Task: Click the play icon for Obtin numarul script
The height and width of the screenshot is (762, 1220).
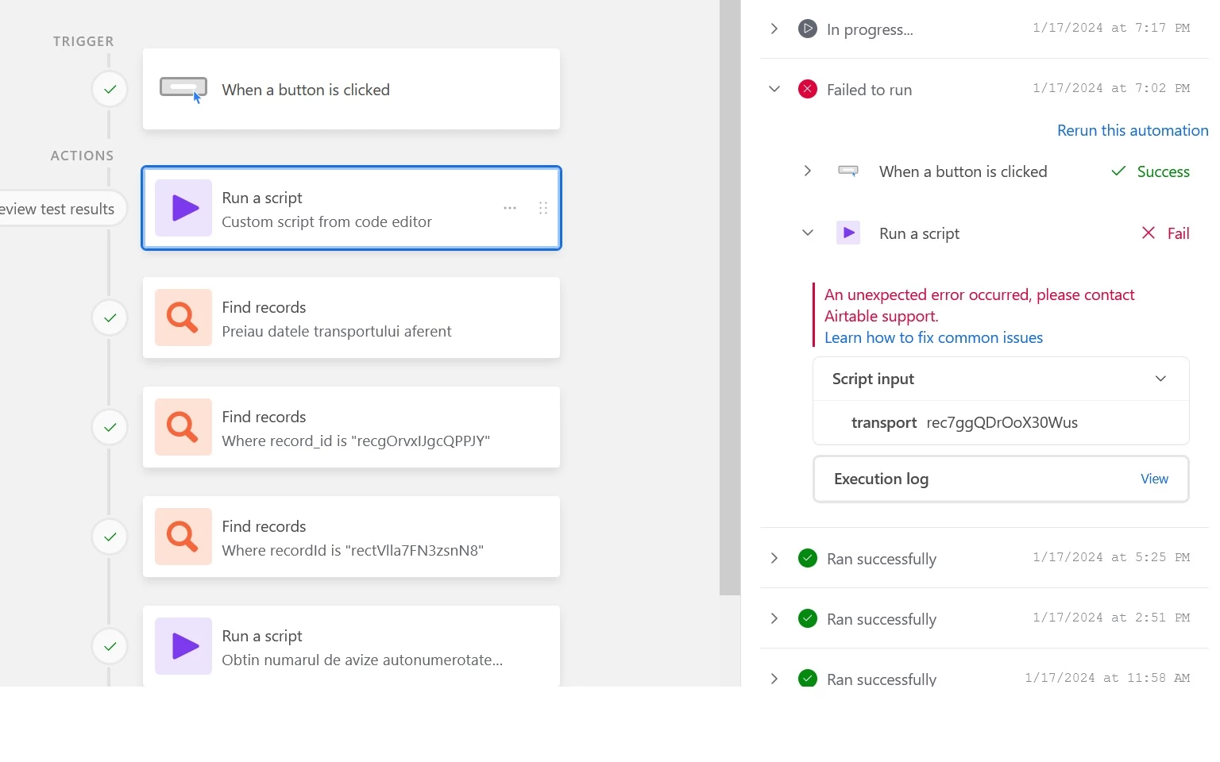Action: coord(183,646)
